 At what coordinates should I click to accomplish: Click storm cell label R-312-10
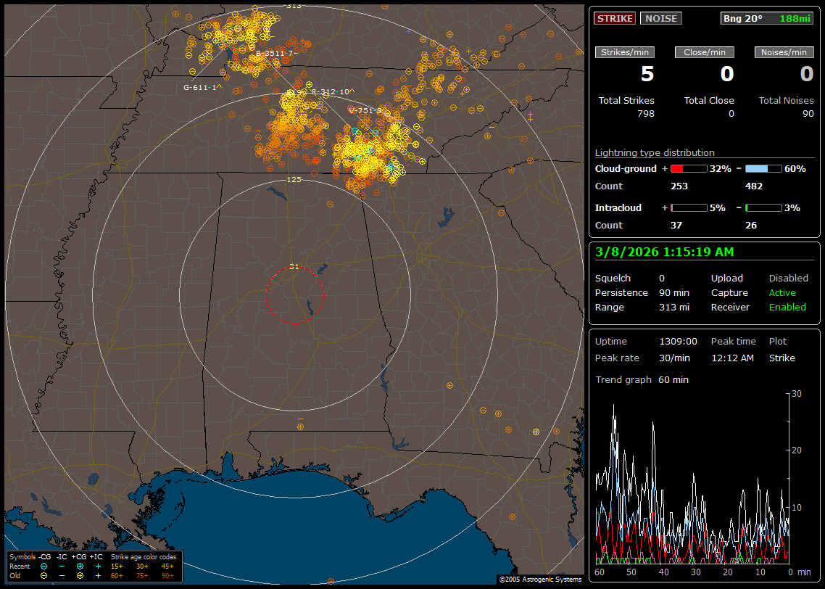pyautogui.click(x=330, y=92)
